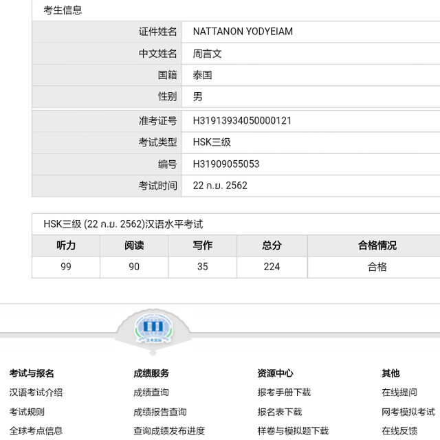Open 网考模拟考试 link

click(408, 412)
